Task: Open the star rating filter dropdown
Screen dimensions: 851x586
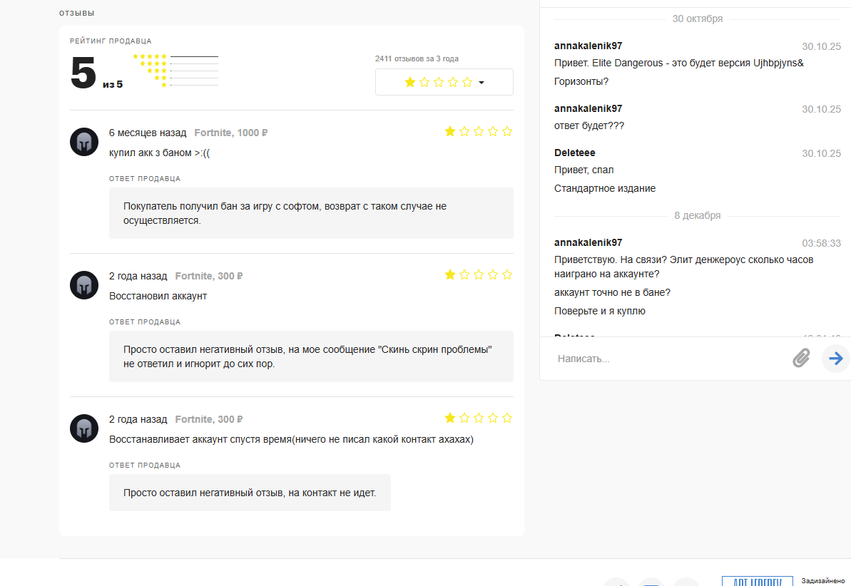Action: point(444,82)
